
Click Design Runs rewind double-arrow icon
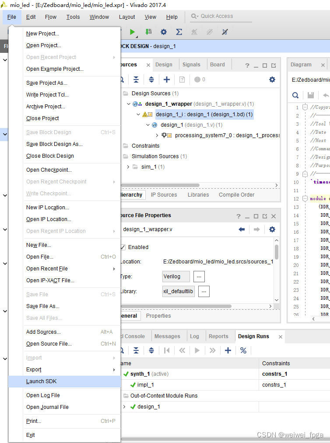[x=182, y=351]
